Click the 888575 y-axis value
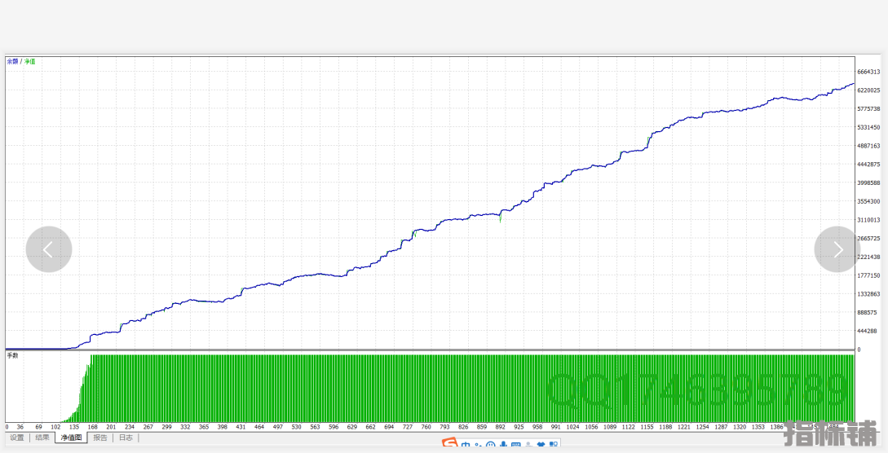Image resolution: width=888 pixels, height=453 pixels. tap(867, 313)
